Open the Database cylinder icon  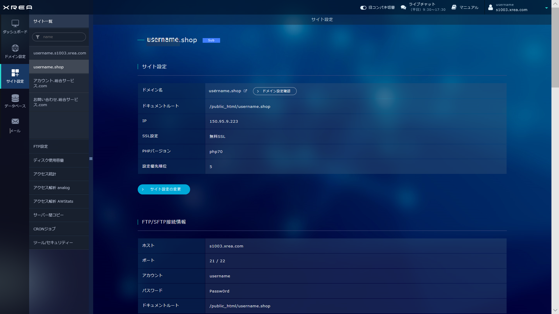point(15,98)
